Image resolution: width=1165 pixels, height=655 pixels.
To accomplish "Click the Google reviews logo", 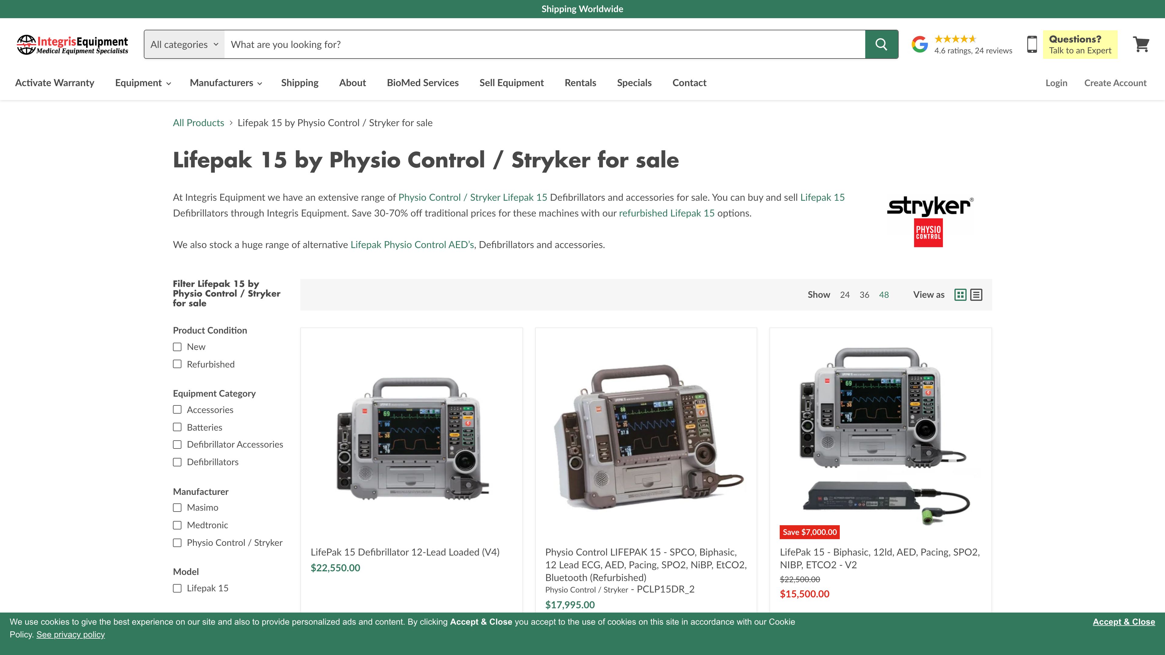I will 920,44.
